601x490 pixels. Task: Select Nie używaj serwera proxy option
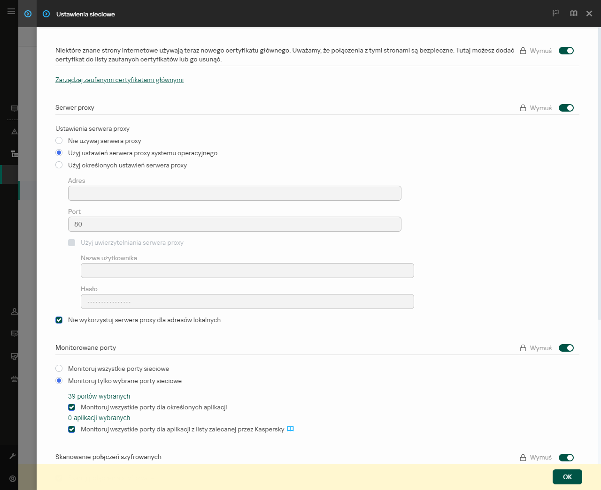coord(59,140)
